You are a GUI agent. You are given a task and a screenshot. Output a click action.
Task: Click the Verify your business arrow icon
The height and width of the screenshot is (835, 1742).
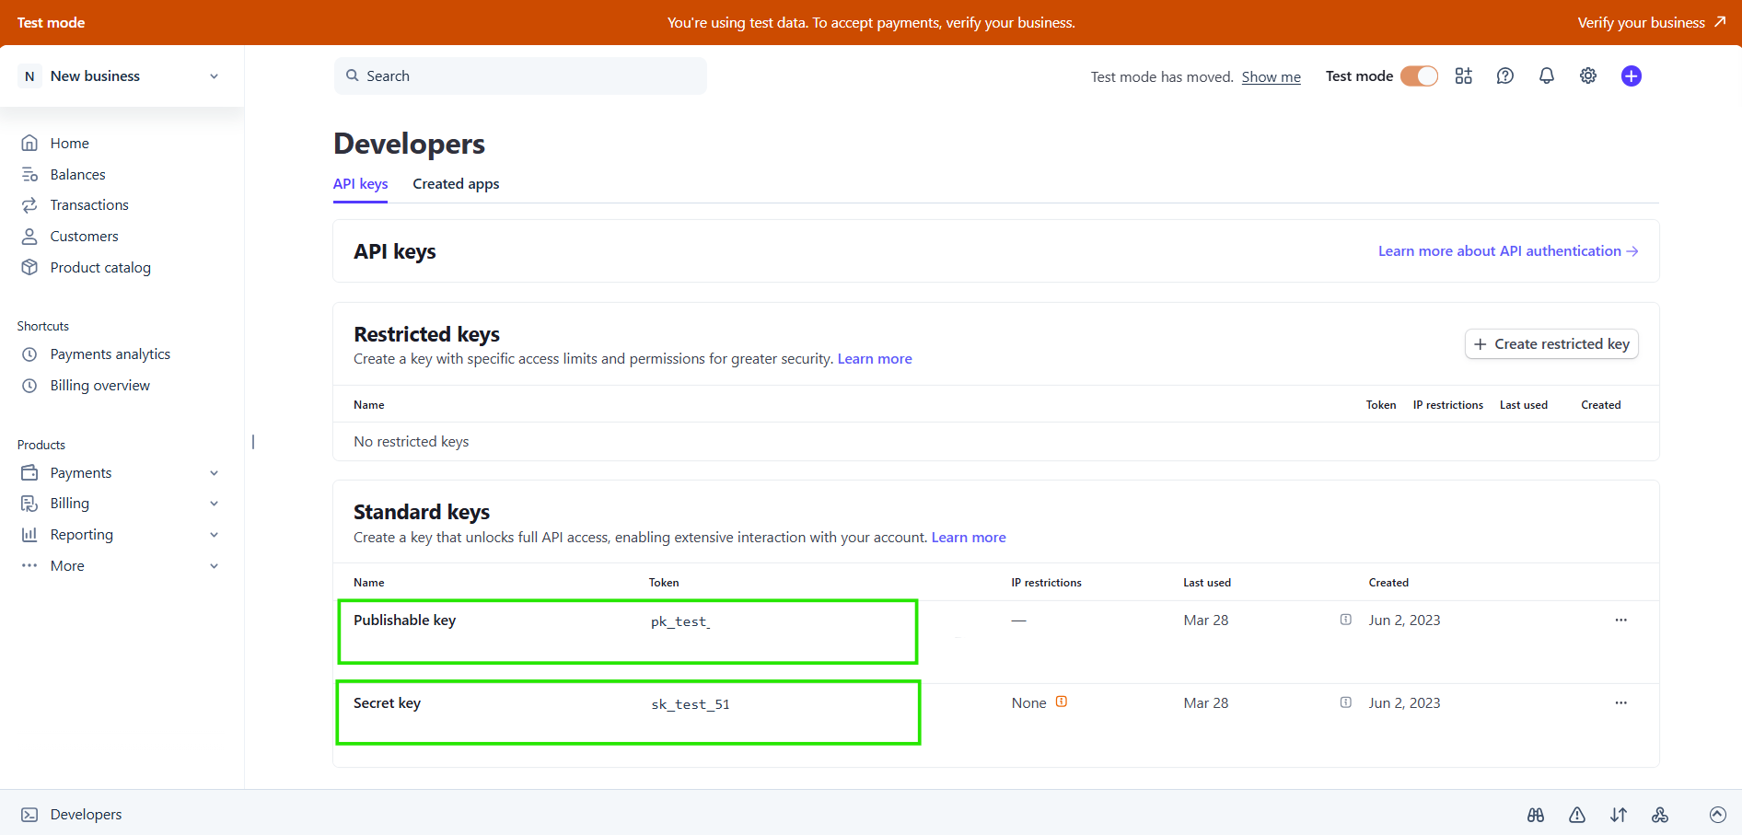click(1719, 21)
